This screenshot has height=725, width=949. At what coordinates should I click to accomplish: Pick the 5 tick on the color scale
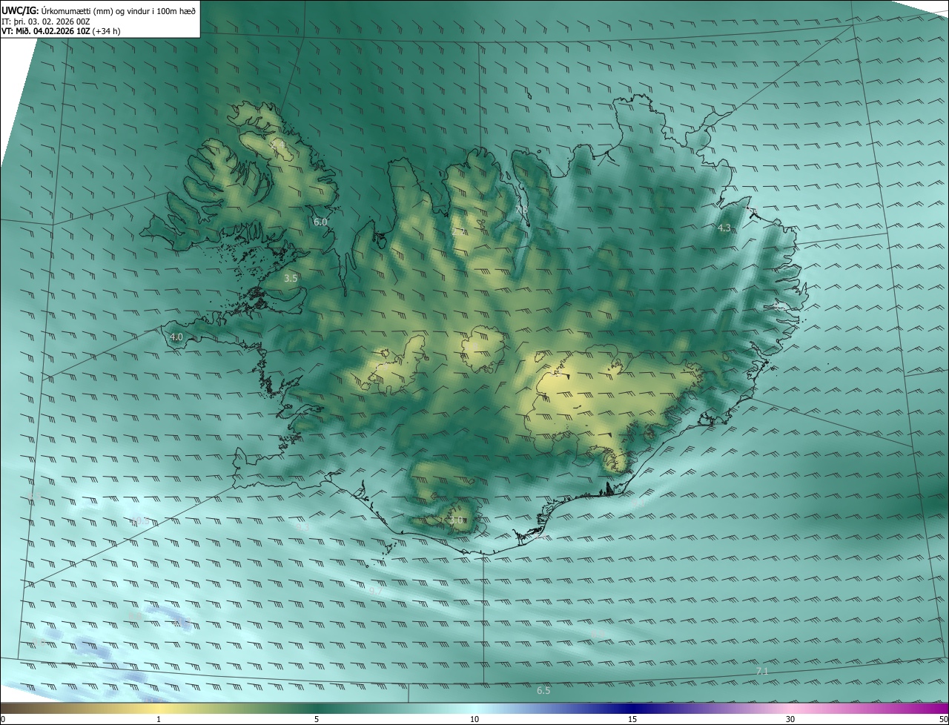(317, 720)
